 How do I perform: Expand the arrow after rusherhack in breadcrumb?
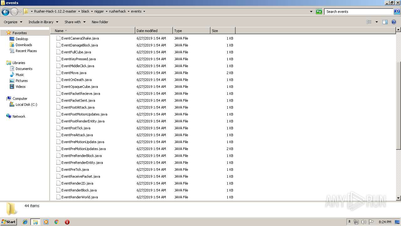coord(128,11)
